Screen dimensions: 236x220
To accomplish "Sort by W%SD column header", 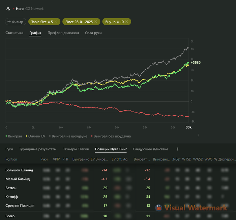I will coord(198,159).
